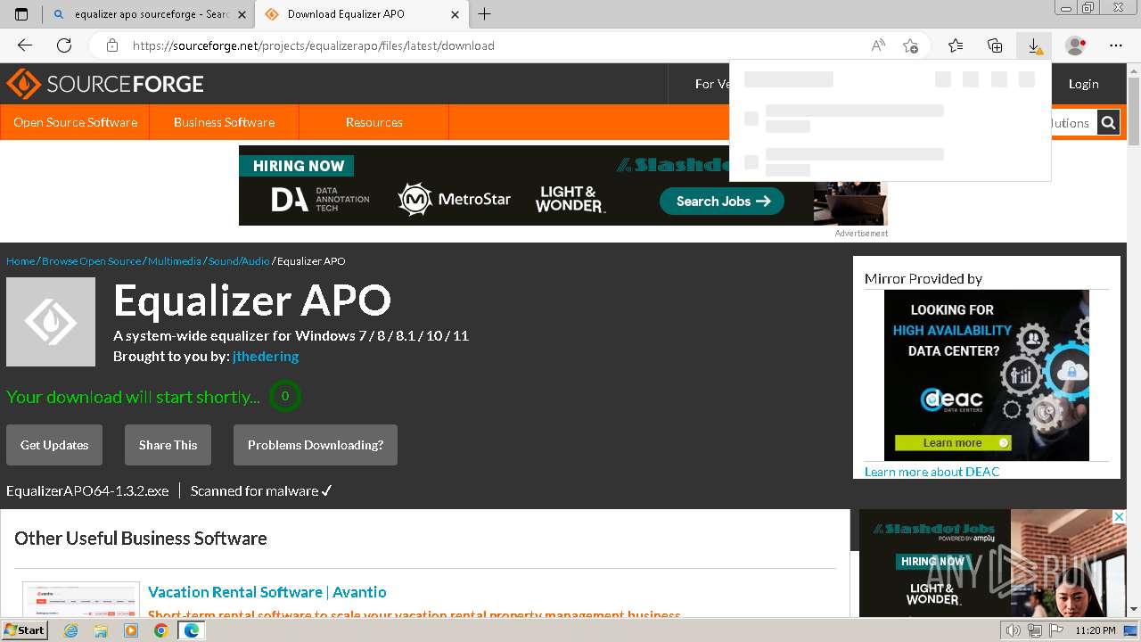The height and width of the screenshot is (642, 1141).
Task: Open Vacation Rental Software | Avantio link
Action: coord(267,592)
